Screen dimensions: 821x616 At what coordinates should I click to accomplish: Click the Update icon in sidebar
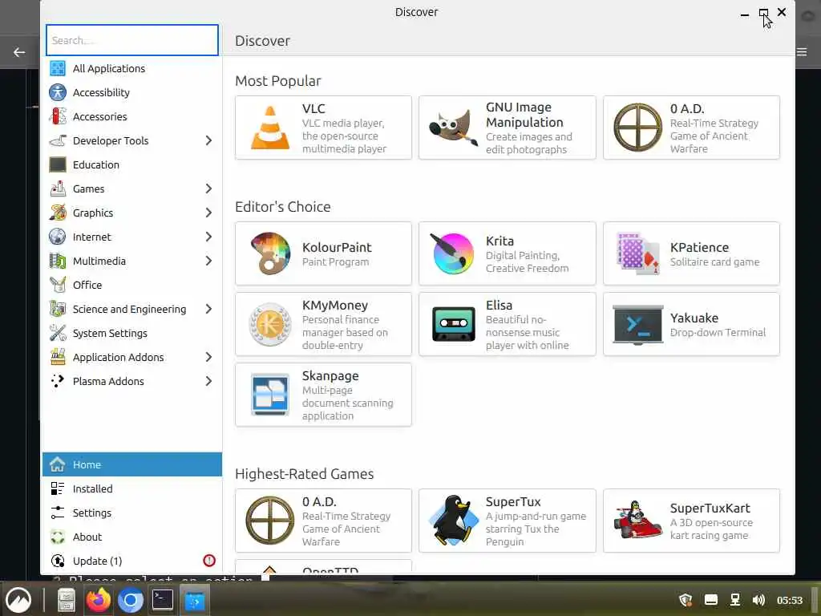click(58, 561)
